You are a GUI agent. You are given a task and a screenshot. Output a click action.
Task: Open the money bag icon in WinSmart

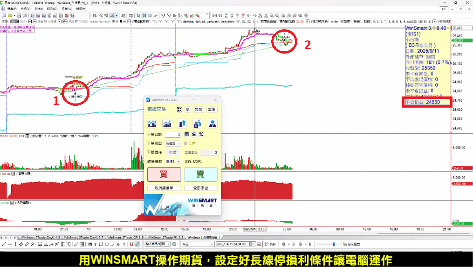[198, 123]
